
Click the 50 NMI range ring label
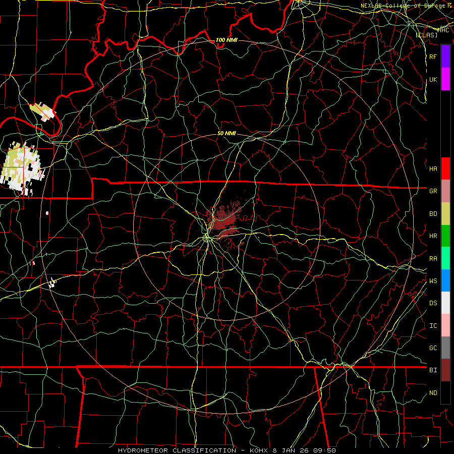[x=226, y=133]
